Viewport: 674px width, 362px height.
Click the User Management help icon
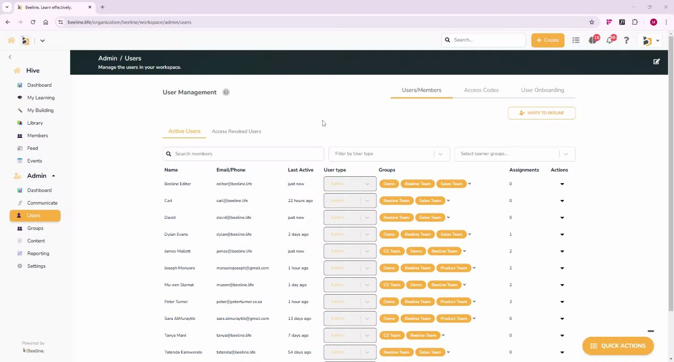[x=226, y=92]
